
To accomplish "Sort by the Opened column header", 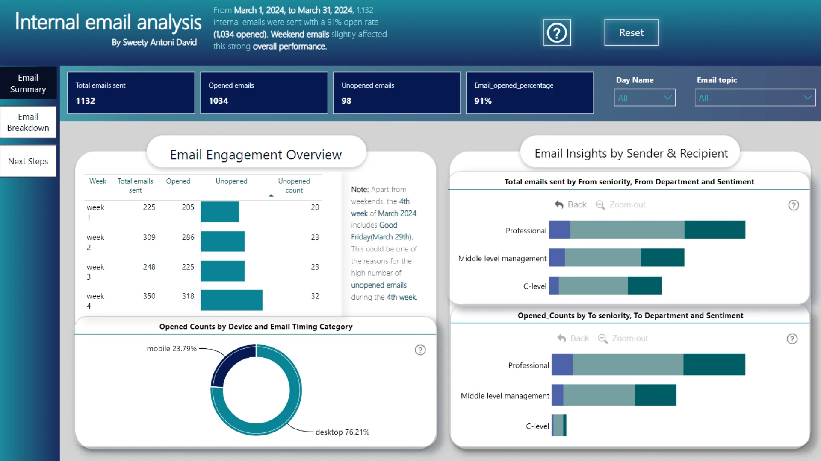I will coord(178,181).
